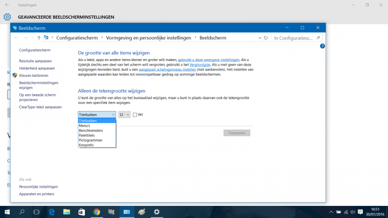This screenshot has height=218, width=388.
Task: Enable the Vet bold checkbox
Action: 135,115
